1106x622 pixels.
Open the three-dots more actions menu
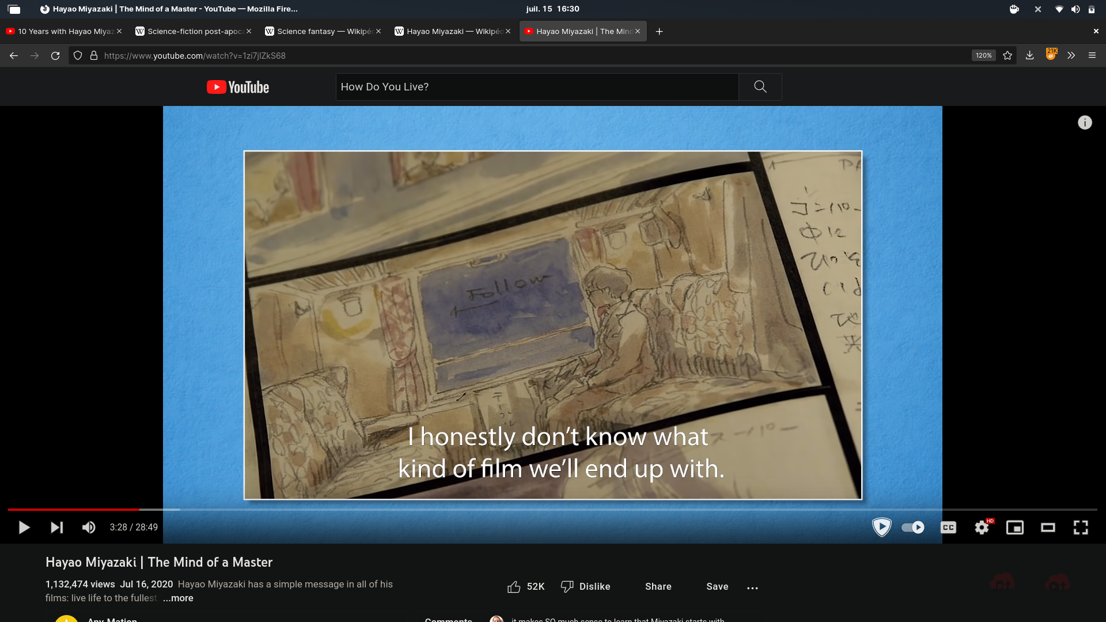[x=752, y=587]
